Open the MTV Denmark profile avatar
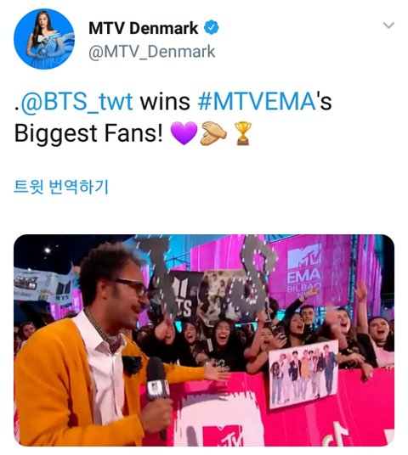408x455 pixels. (x=44, y=39)
